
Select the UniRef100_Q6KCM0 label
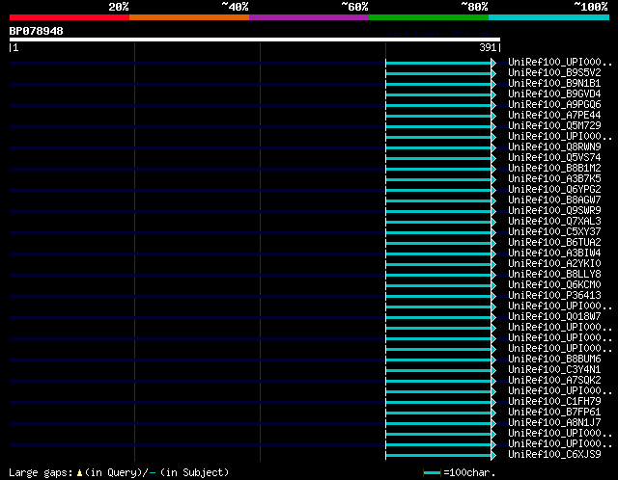pyautogui.click(x=554, y=285)
